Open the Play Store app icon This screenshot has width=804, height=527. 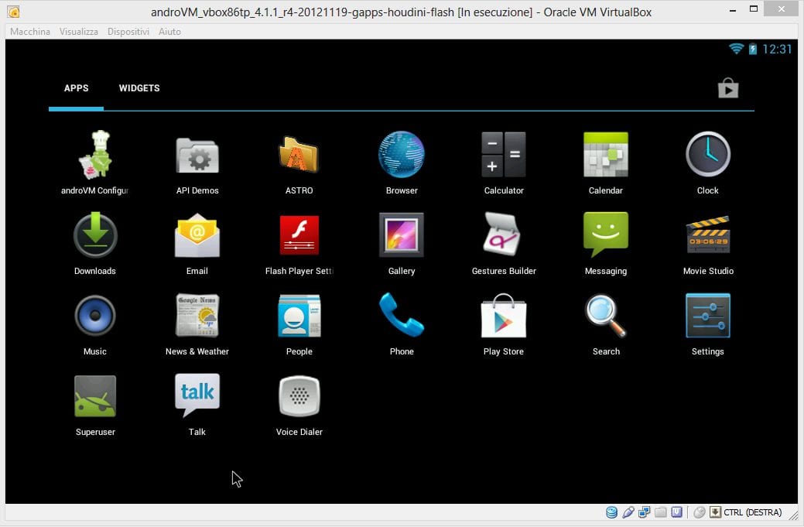tap(503, 316)
